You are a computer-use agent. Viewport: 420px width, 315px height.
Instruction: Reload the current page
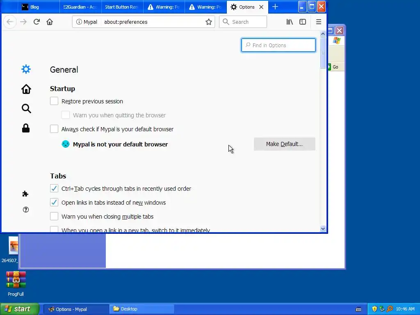click(37, 22)
